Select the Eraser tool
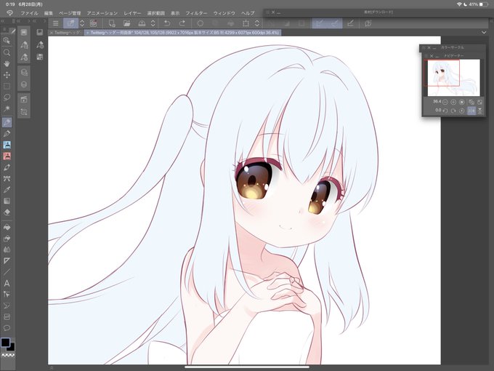Screen dimensions: 494x371 (x=7, y=212)
